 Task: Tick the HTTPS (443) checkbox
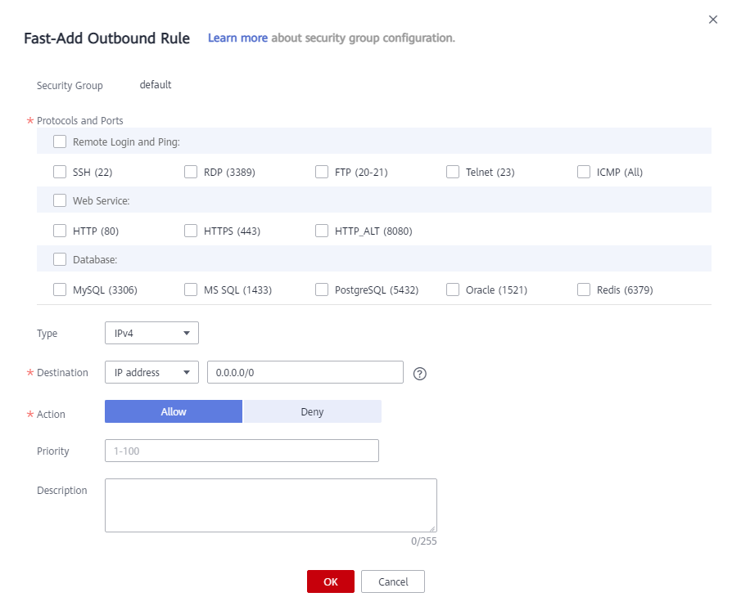point(191,231)
